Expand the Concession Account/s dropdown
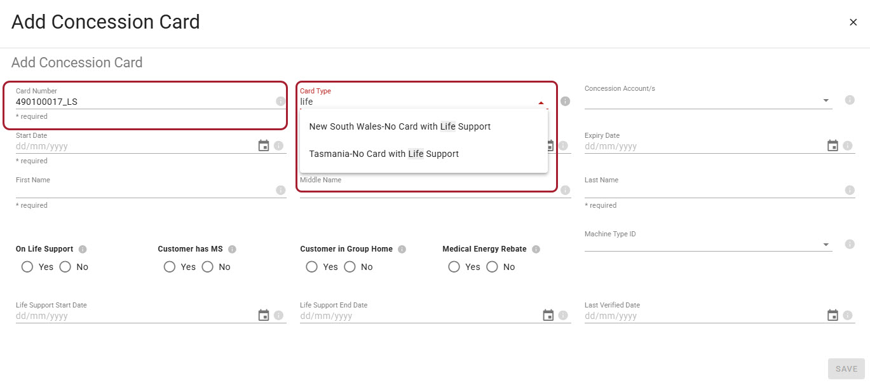This screenshot has height=385, width=870. (826, 100)
